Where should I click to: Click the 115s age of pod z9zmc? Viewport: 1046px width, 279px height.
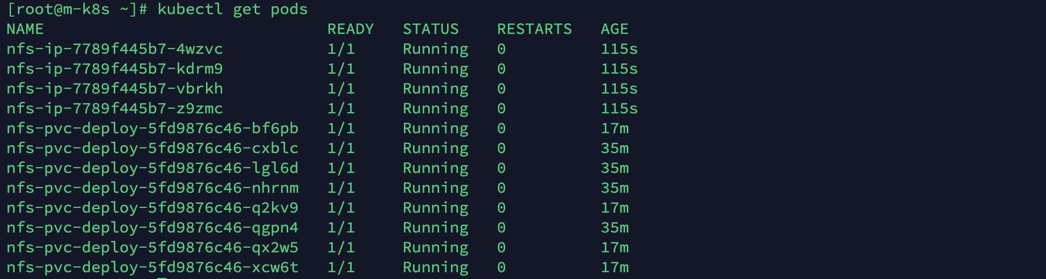pos(619,109)
